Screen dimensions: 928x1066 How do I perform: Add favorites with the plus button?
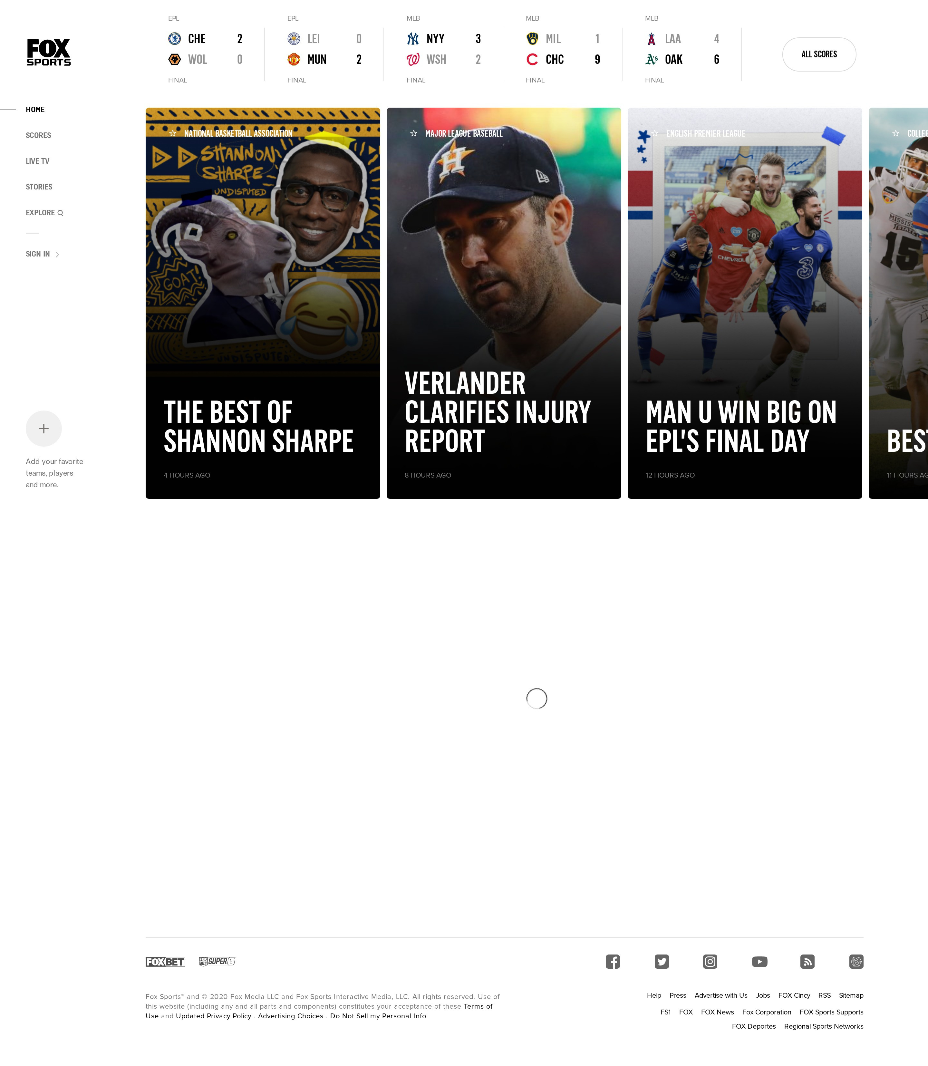[44, 428]
